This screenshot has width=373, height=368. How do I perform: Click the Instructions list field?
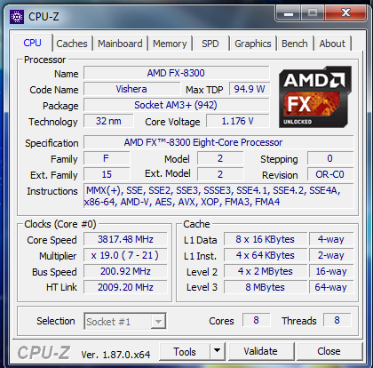tap(218, 196)
